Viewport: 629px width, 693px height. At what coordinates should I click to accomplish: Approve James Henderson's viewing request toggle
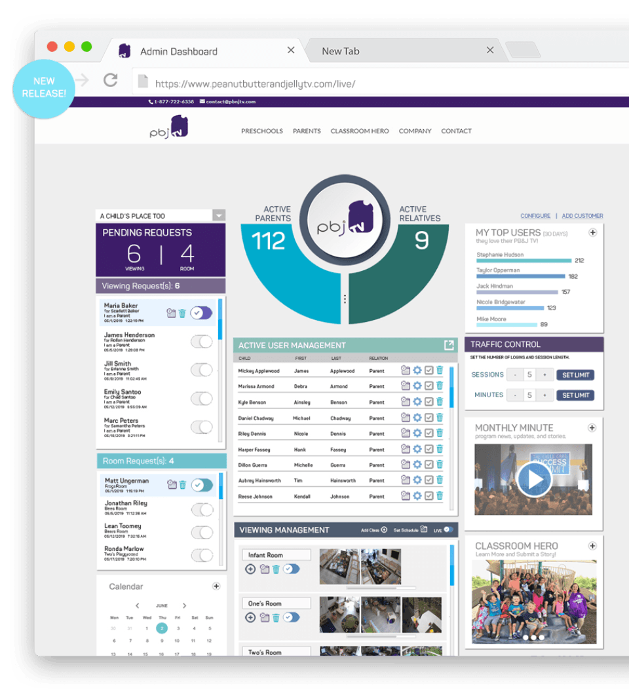tap(201, 342)
